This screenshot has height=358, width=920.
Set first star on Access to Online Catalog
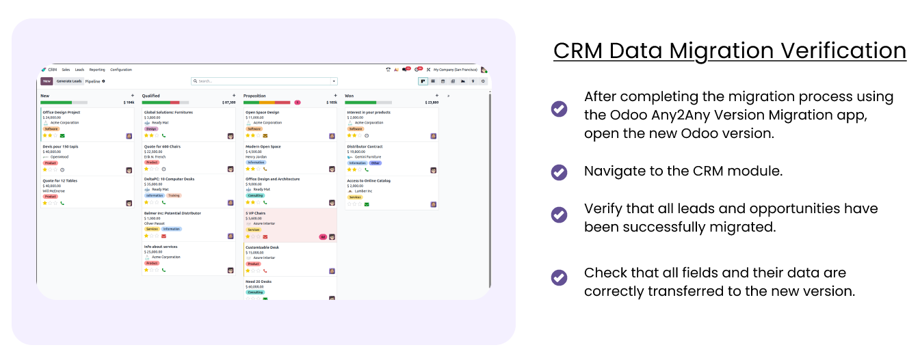pos(349,204)
